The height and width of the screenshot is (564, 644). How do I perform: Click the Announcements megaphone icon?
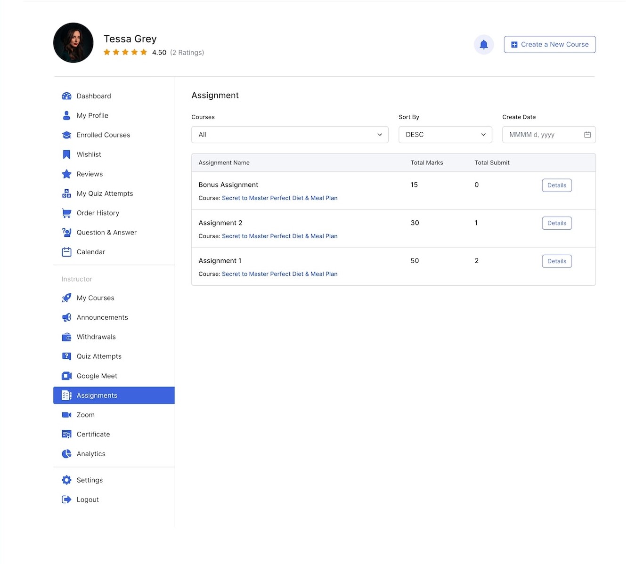click(66, 317)
